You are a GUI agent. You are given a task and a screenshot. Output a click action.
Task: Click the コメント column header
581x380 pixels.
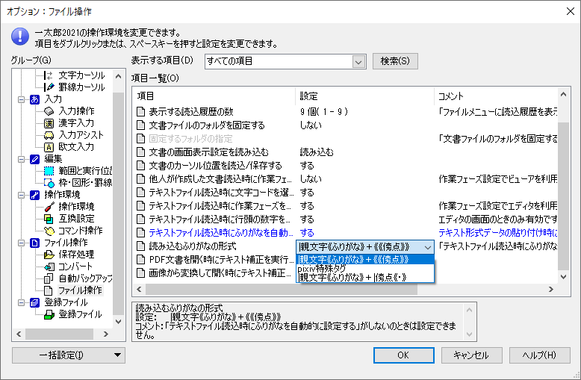click(x=496, y=96)
